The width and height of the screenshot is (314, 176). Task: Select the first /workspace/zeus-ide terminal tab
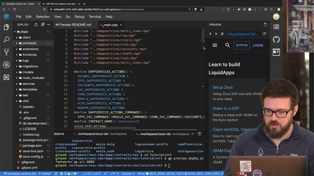click(x=100, y=134)
